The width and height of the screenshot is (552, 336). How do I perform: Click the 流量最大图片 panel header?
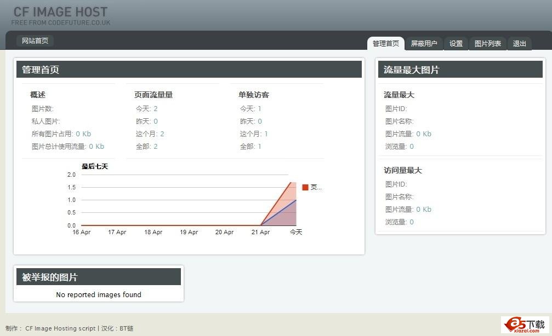tap(460, 69)
